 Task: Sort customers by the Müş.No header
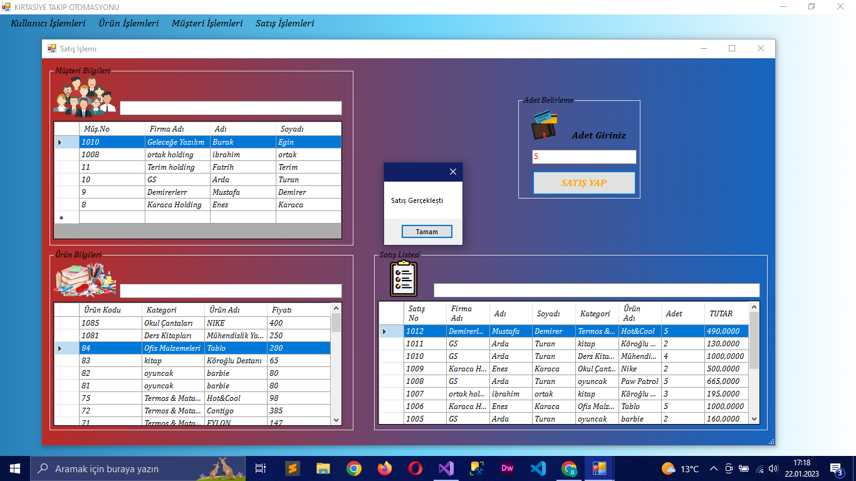click(112, 129)
